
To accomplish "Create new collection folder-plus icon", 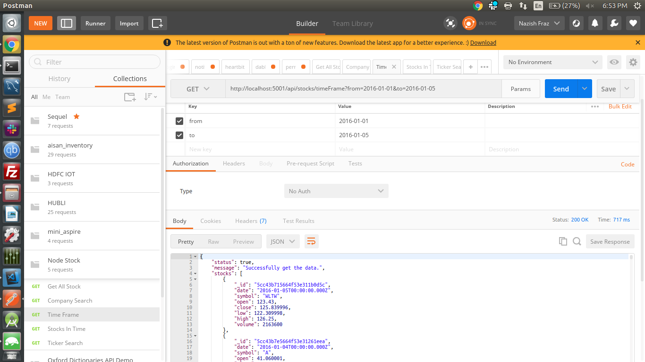I will [130, 97].
